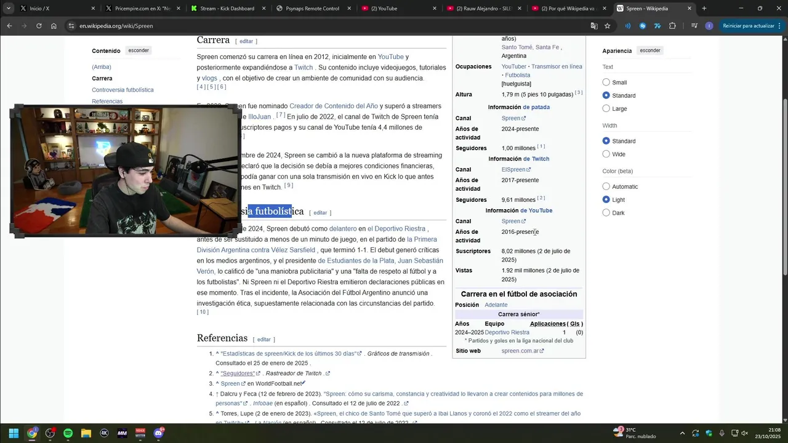Switch to the Psynaps Remote Control tab
Image resolution: width=788 pixels, height=443 pixels.
coord(313,9)
